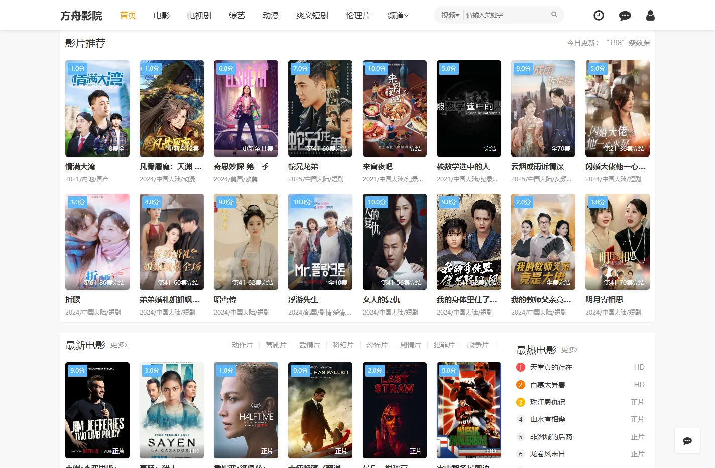Image resolution: width=715 pixels, height=468 pixels.
Task: Click the 情满大湾 title link
Action: tap(80, 167)
